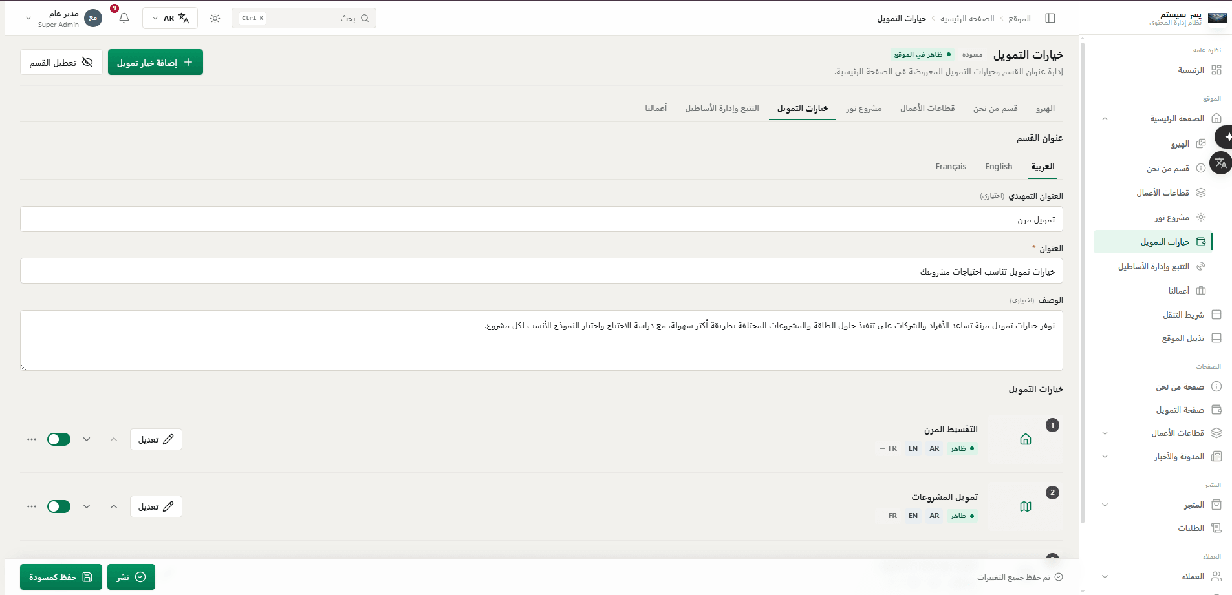Move تمويل المشروعات up with chevron

point(114,506)
